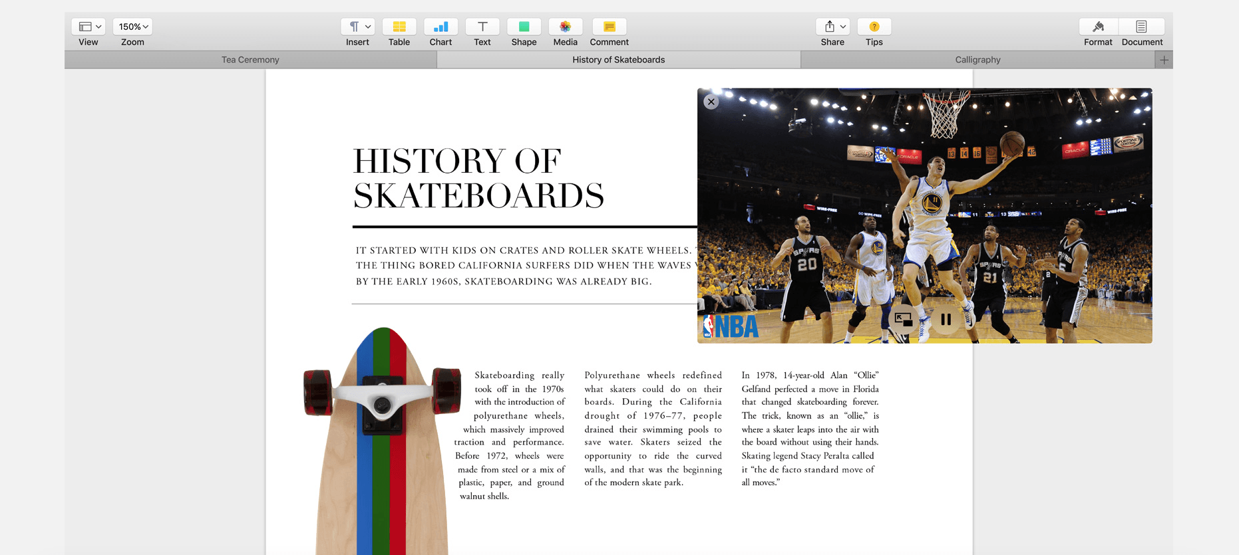Open the Insert paragraph menu
This screenshot has width=1239, height=555.
358,27
